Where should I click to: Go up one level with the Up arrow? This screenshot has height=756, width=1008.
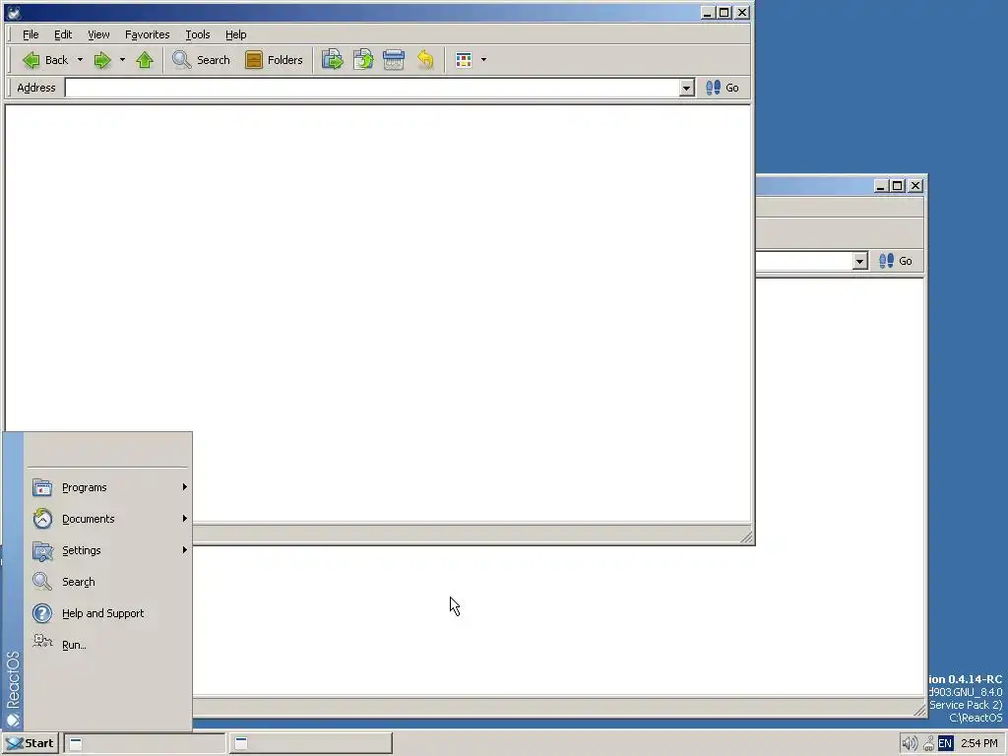click(x=145, y=60)
